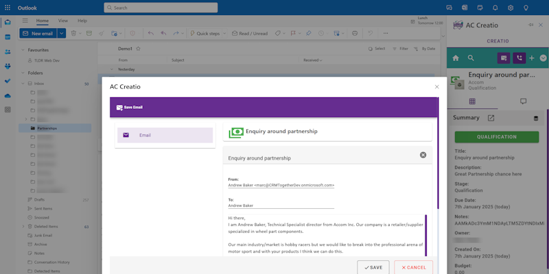Expand the ribbon chevron at right edge
This screenshot has width=549, height=274.
(443, 36)
